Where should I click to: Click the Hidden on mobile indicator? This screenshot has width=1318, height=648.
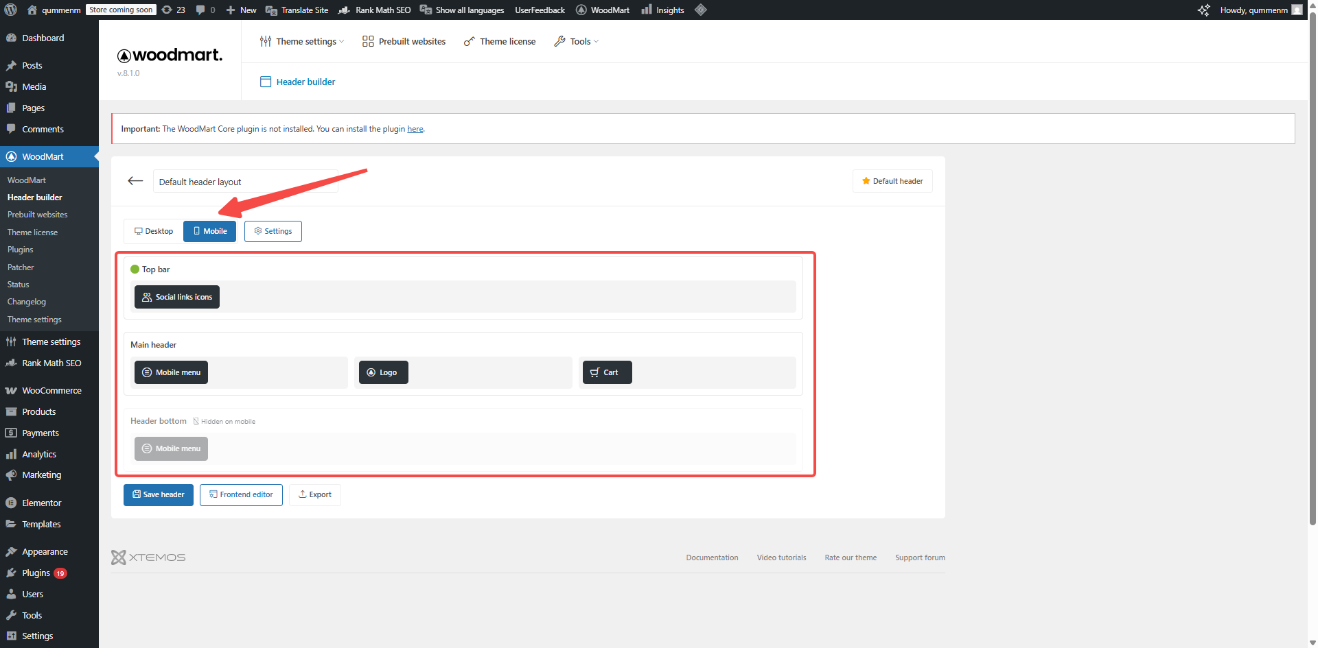[224, 421]
